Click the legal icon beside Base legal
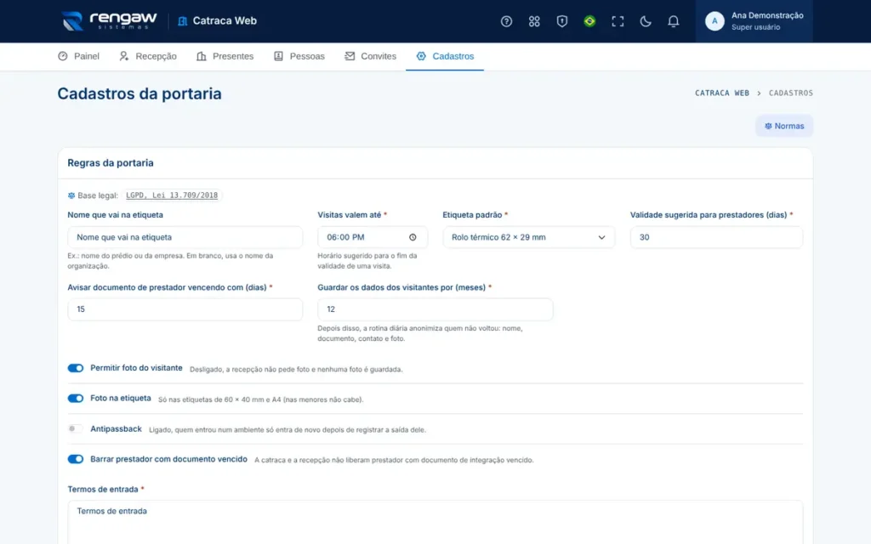 pyautogui.click(x=71, y=195)
